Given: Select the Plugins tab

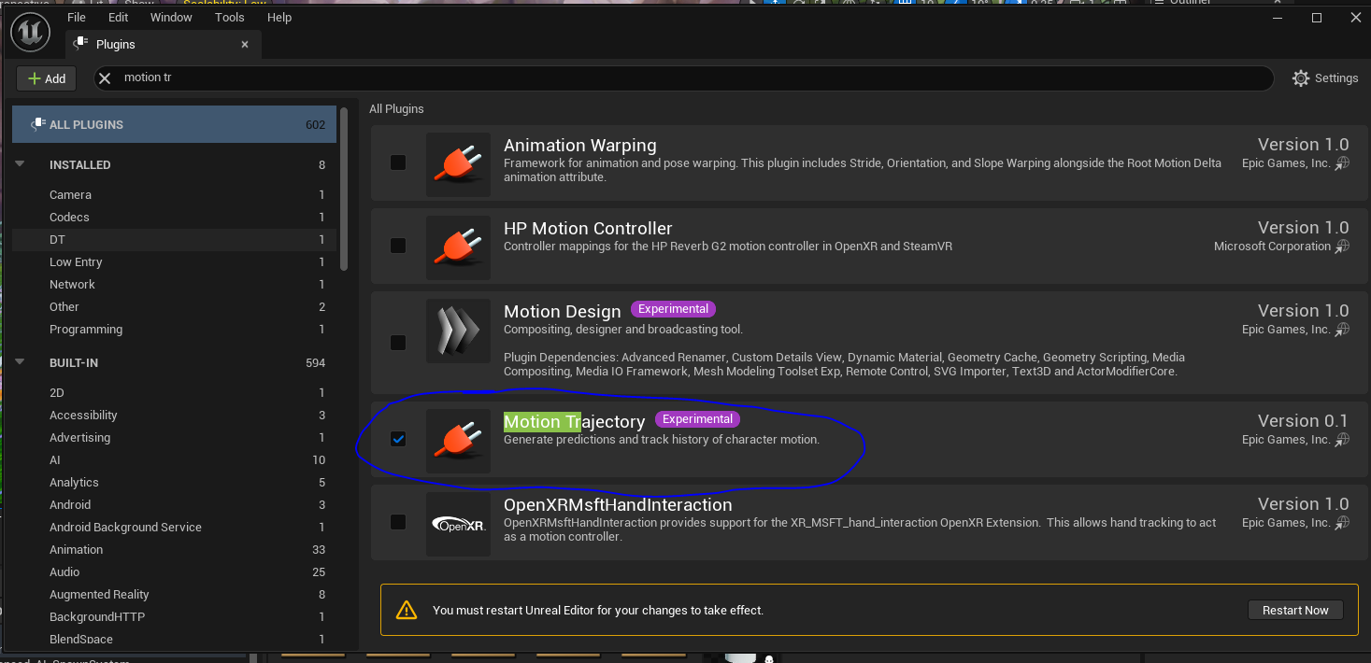Looking at the screenshot, I should pos(164,44).
